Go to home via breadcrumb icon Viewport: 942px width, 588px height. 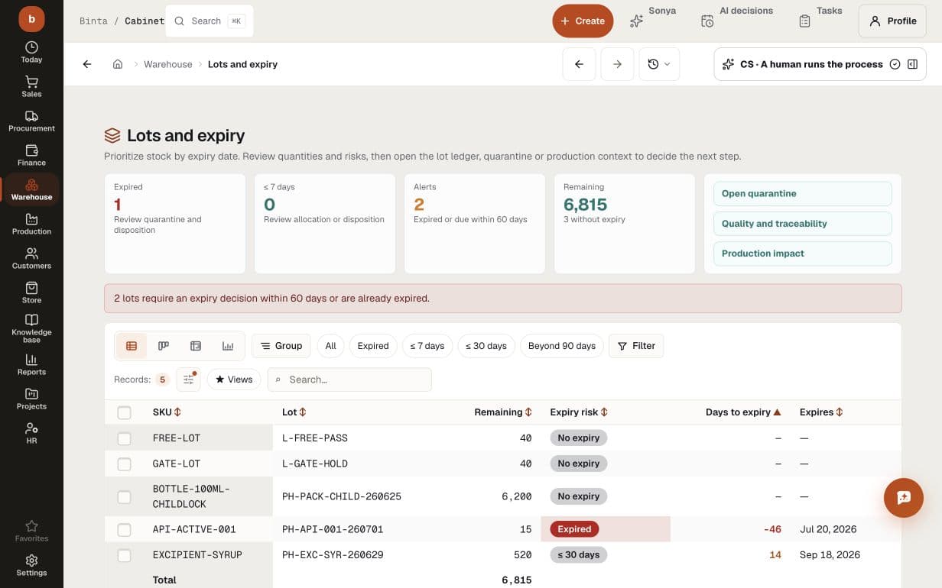[118, 64]
